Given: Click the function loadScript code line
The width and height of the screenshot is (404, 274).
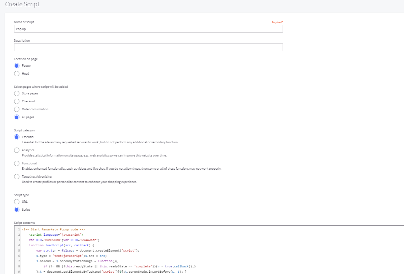Looking at the screenshot, I should tap(62, 245).
